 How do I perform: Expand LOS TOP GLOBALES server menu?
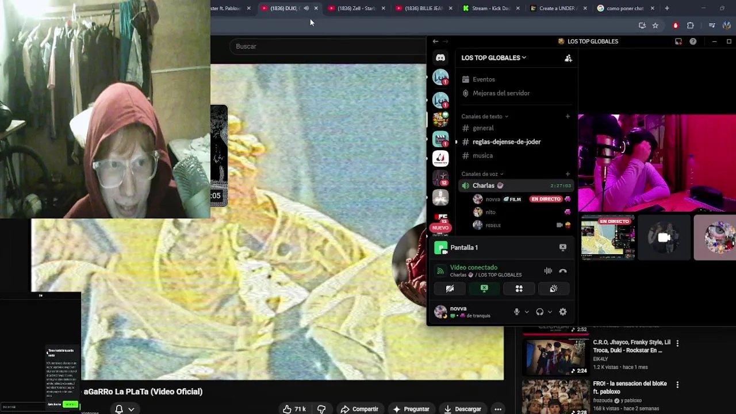coord(493,57)
